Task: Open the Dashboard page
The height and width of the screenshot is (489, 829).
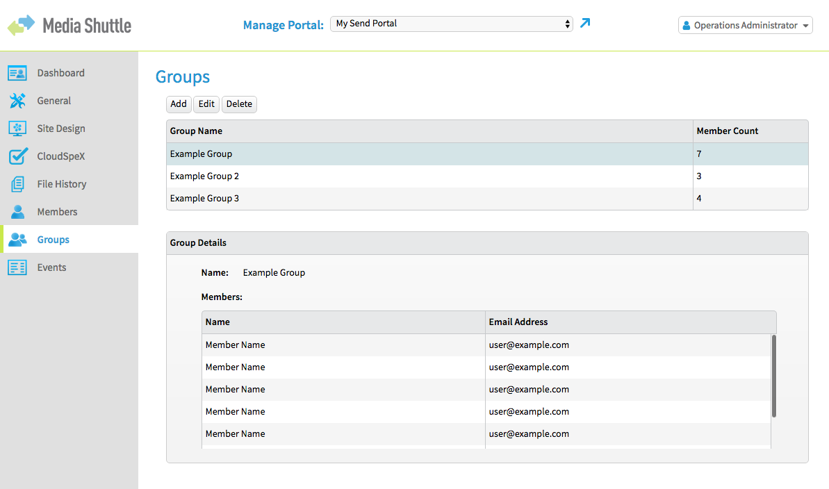Action: [x=60, y=73]
